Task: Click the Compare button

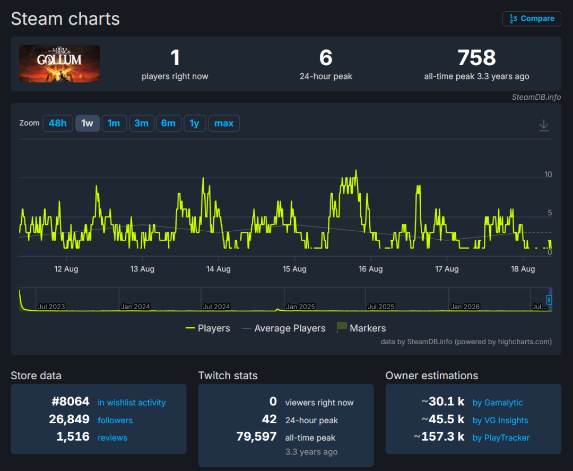Action: [531, 19]
